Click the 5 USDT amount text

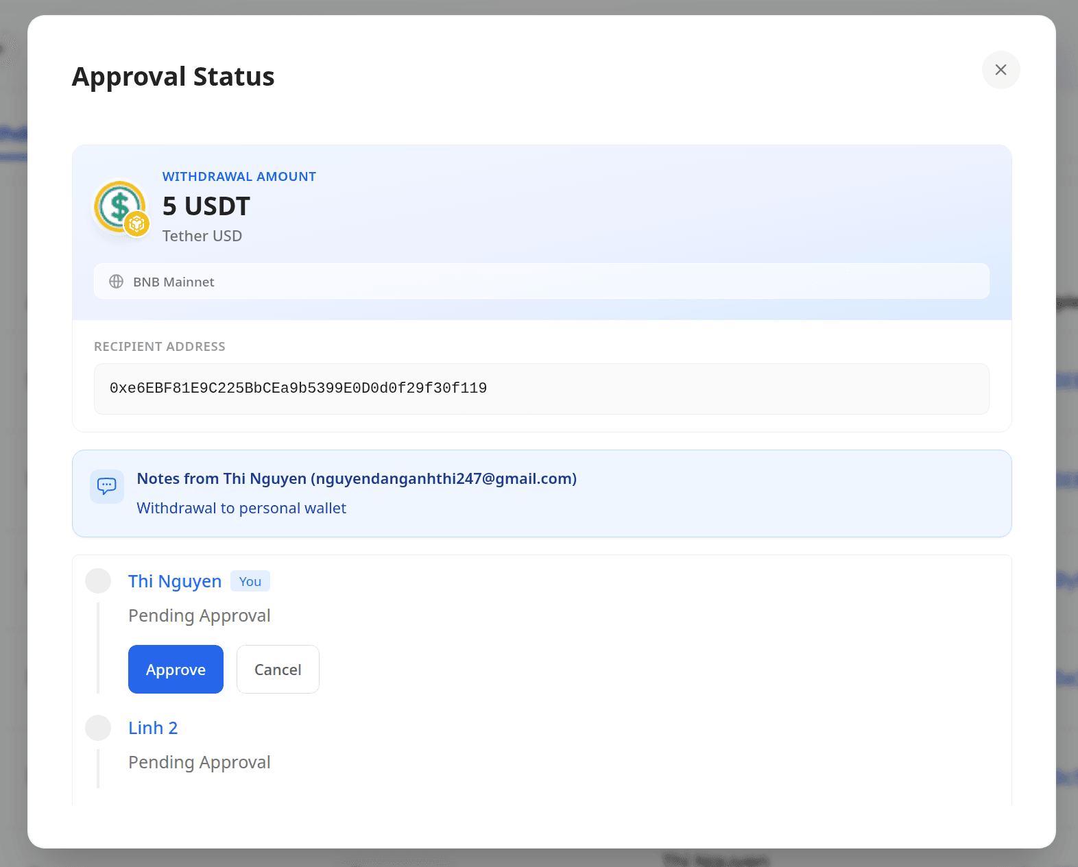click(206, 206)
